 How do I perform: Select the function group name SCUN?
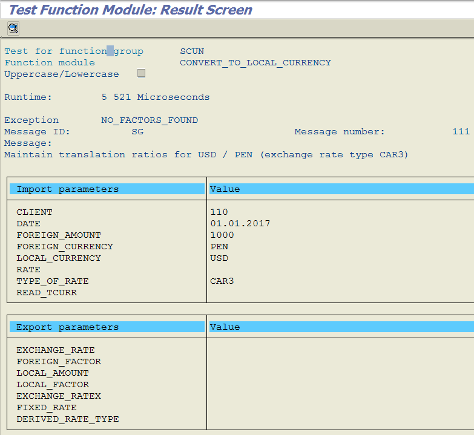(192, 51)
